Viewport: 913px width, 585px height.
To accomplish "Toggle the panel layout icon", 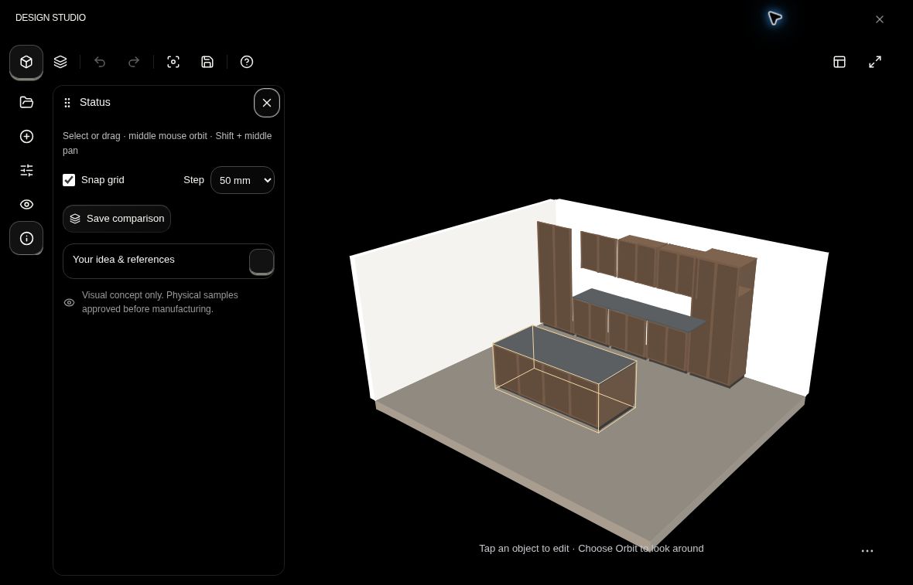I will [x=839, y=62].
